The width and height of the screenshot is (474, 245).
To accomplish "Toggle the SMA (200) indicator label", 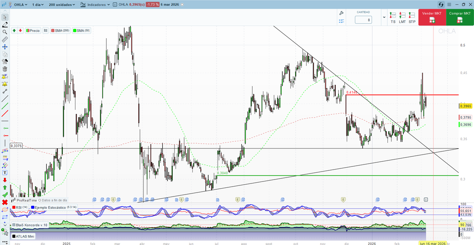I will click(60, 30).
